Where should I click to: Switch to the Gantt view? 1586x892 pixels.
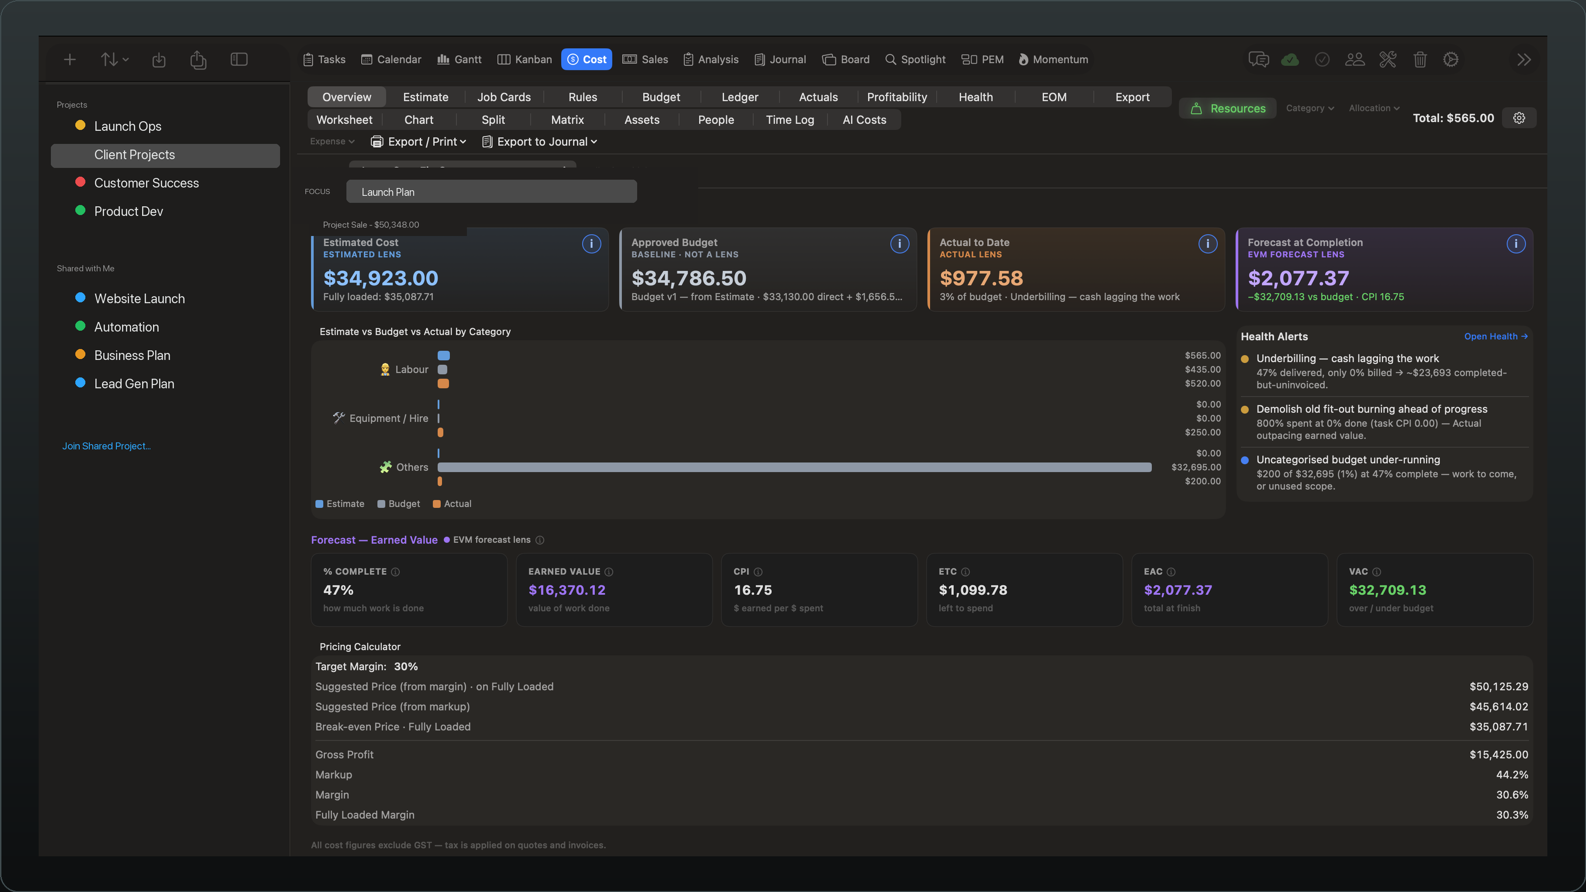click(459, 59)
